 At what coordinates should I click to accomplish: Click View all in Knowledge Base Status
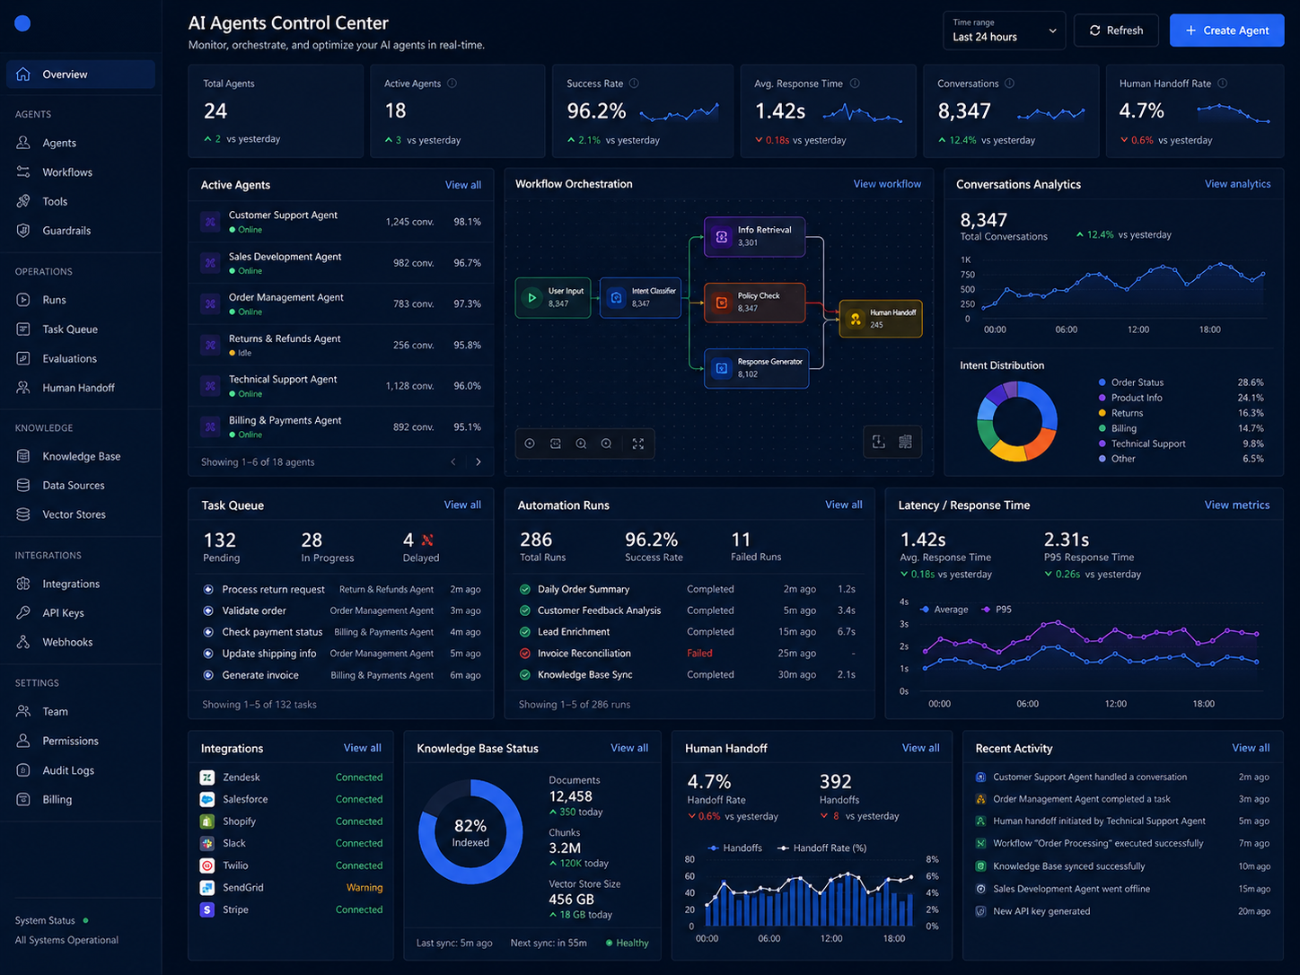[629, 748]
